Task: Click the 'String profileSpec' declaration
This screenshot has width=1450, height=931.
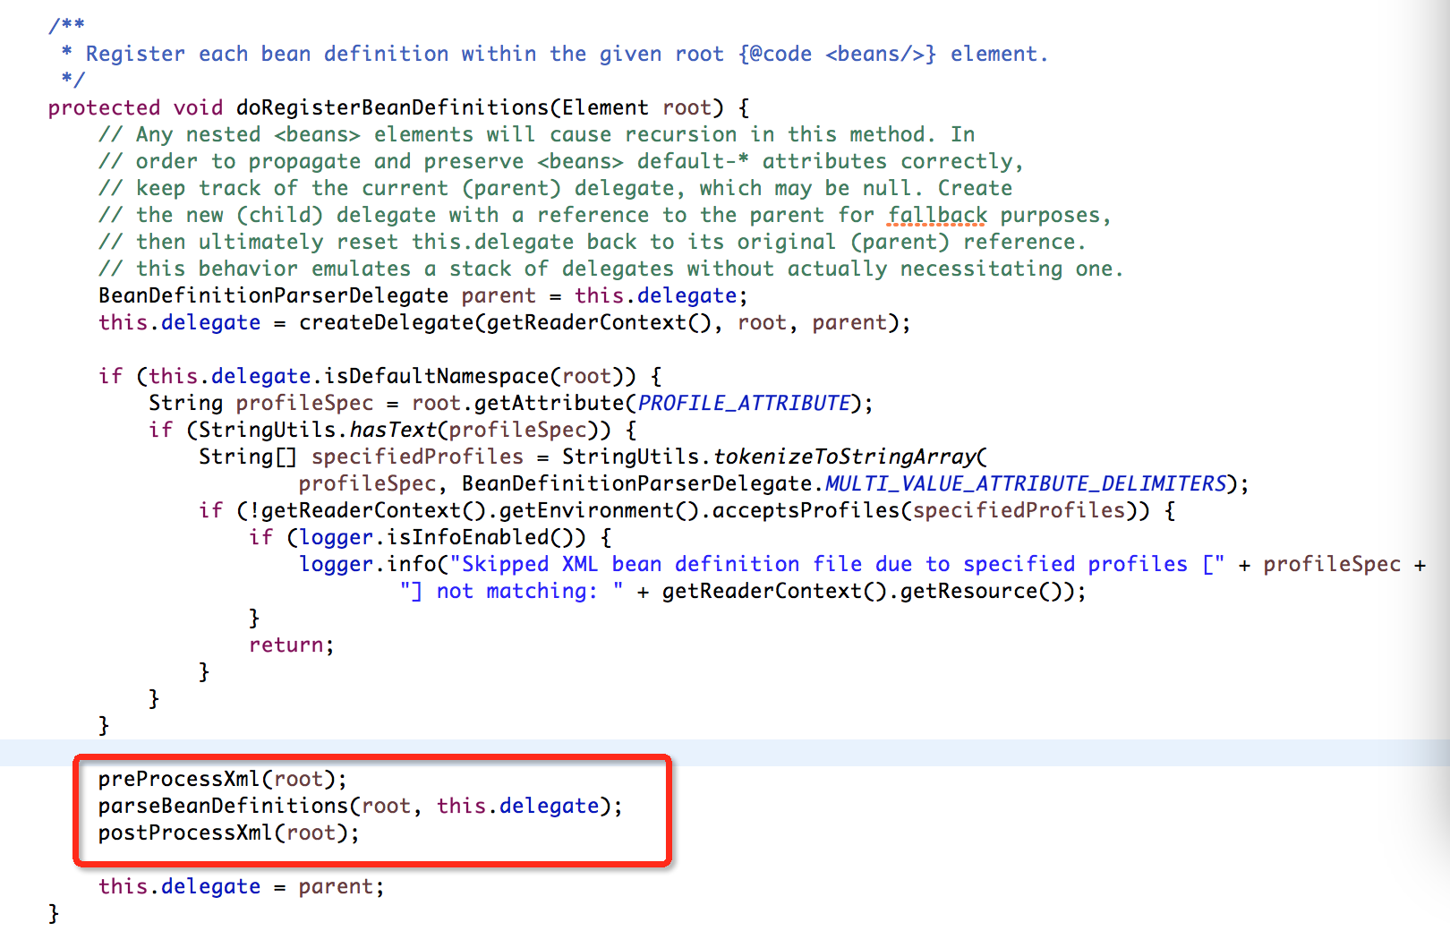Action: (260, 403)
